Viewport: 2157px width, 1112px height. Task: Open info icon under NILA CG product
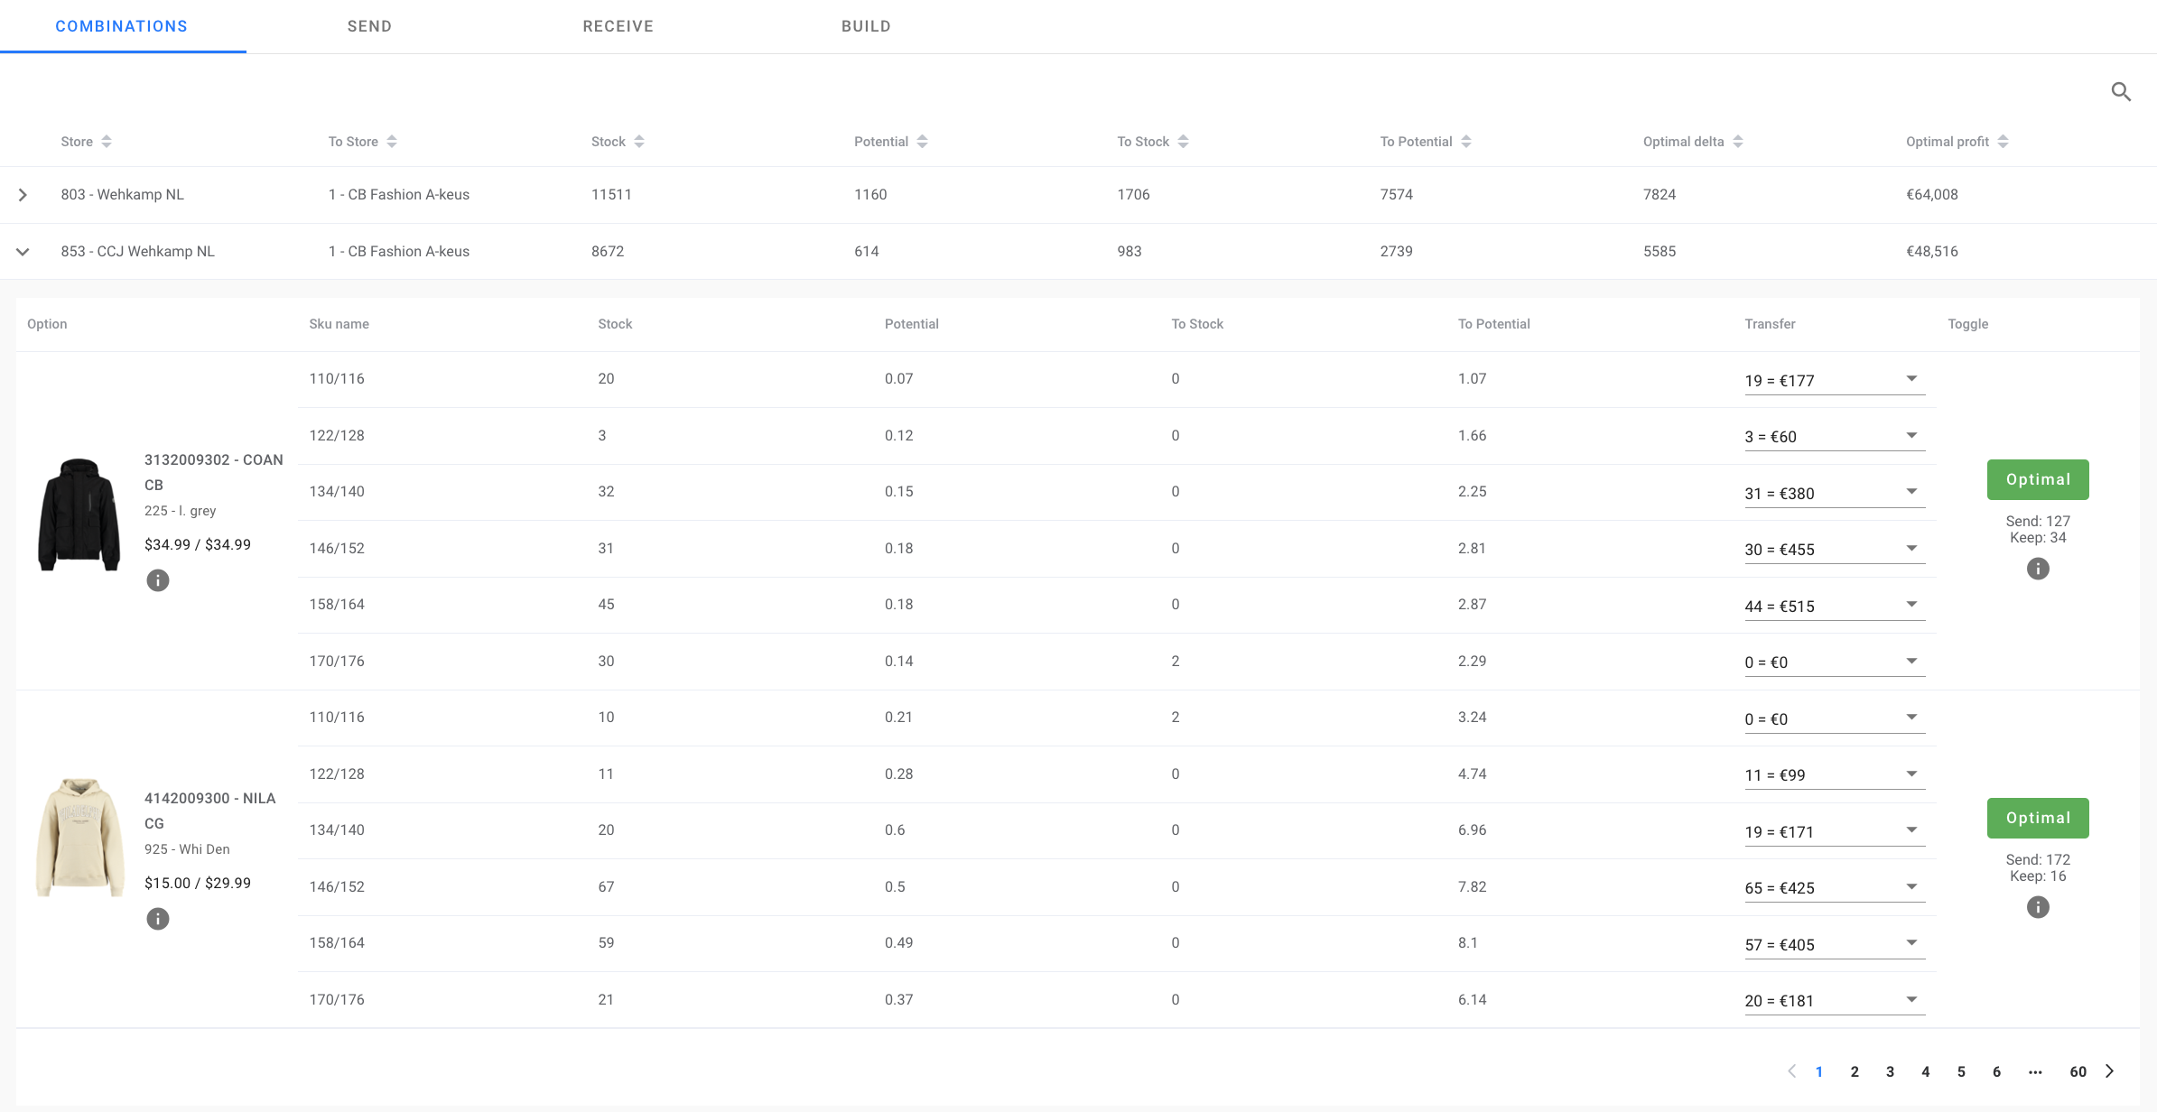(x=157, y=919)
